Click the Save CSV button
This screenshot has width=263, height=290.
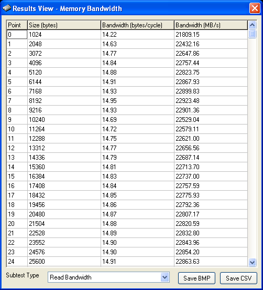(238, 278)
